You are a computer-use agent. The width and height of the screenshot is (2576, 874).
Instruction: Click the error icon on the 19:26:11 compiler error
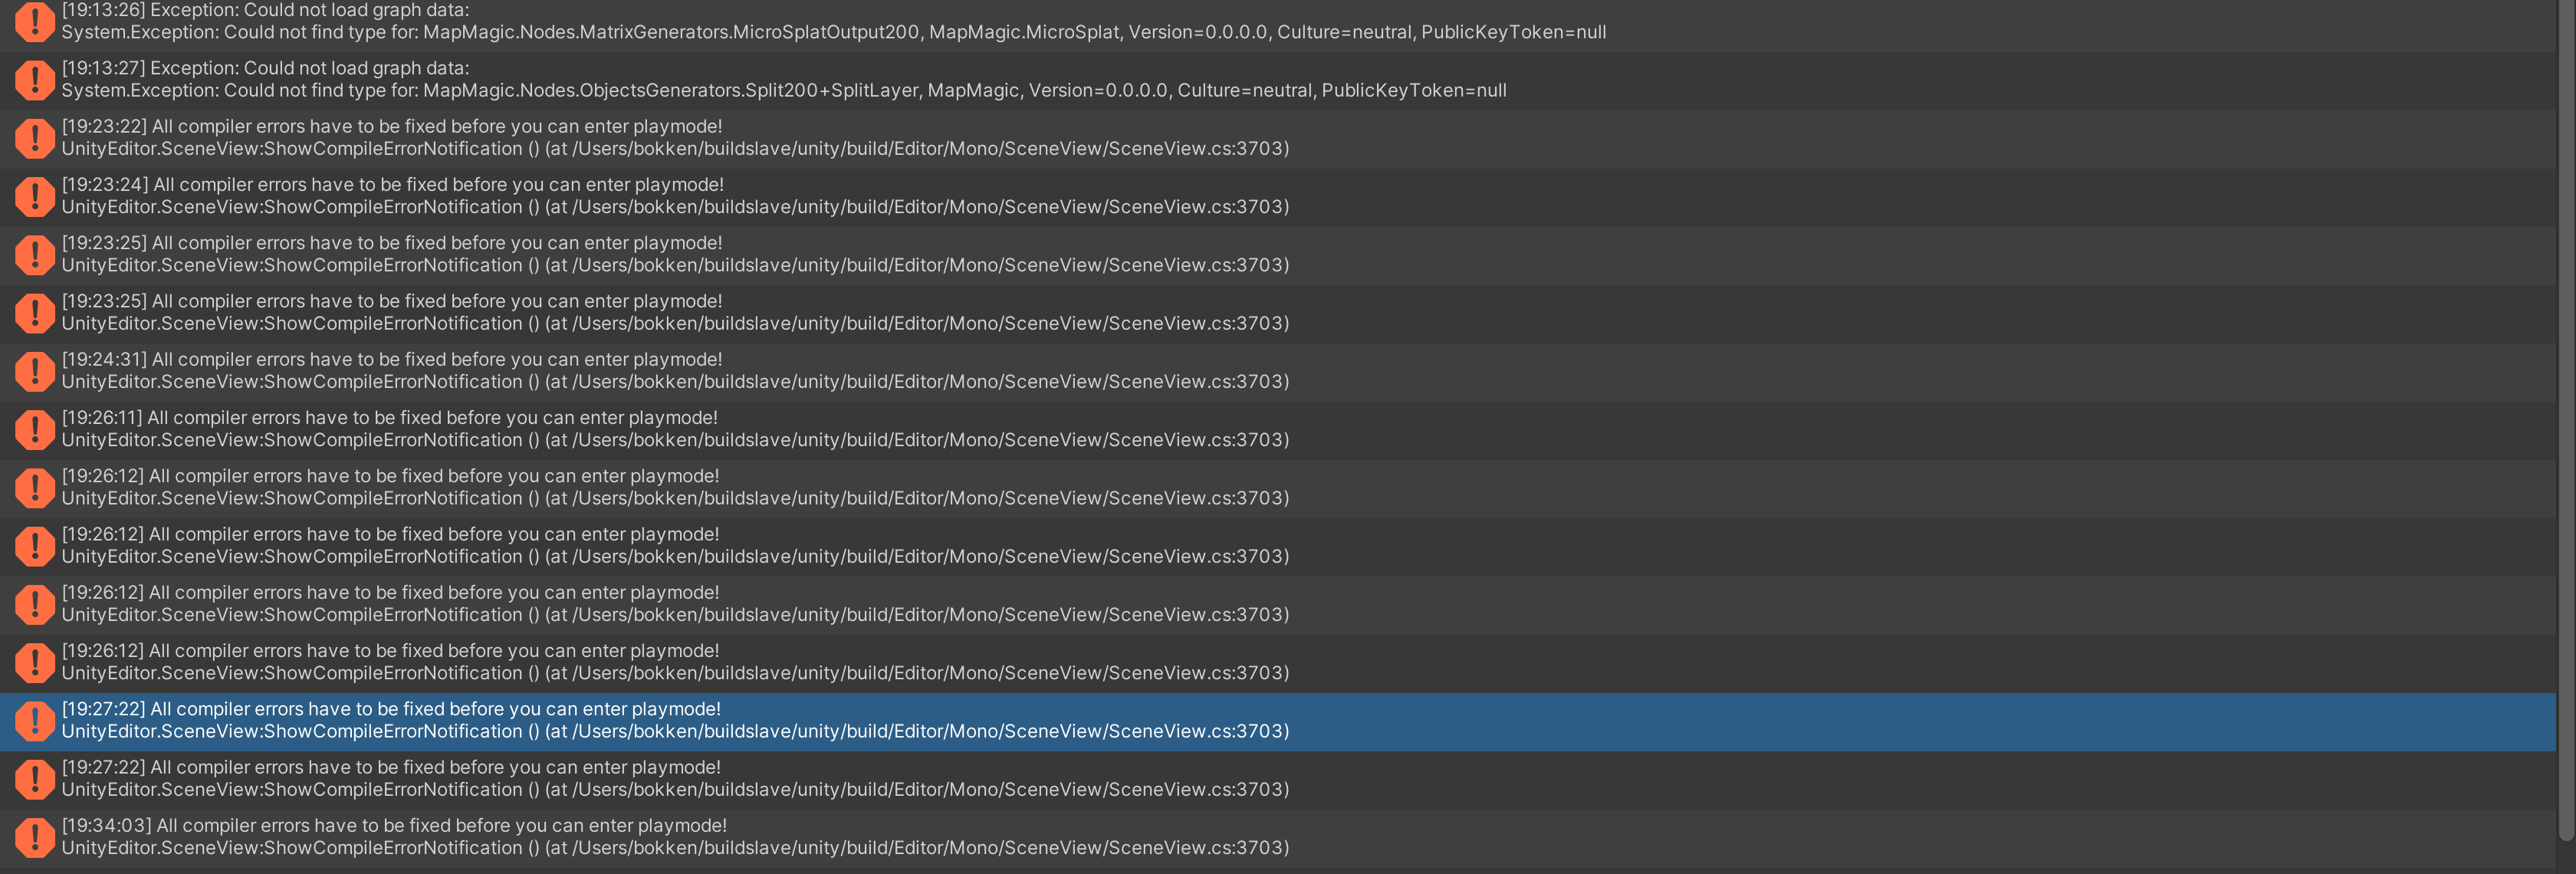click(35, 428)
